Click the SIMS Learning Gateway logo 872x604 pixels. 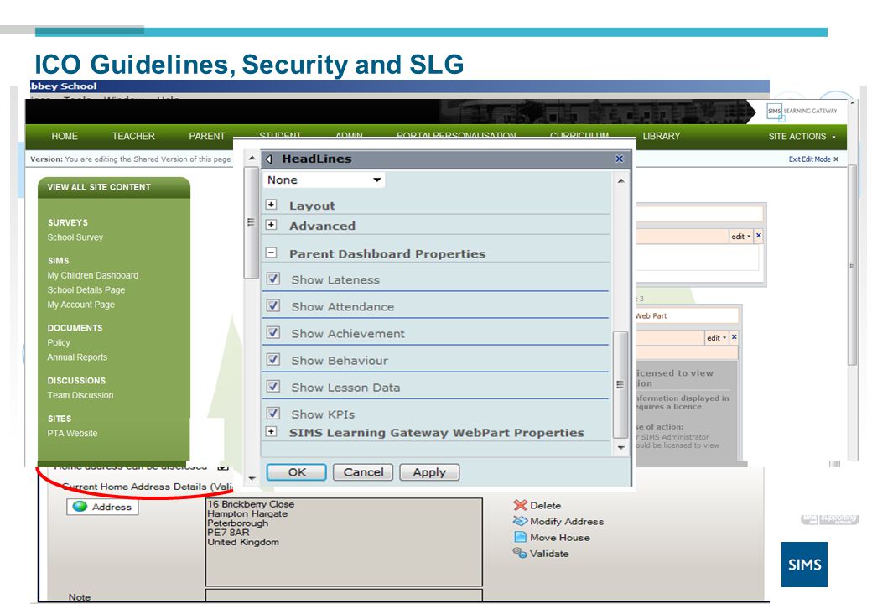pos(802,112)
